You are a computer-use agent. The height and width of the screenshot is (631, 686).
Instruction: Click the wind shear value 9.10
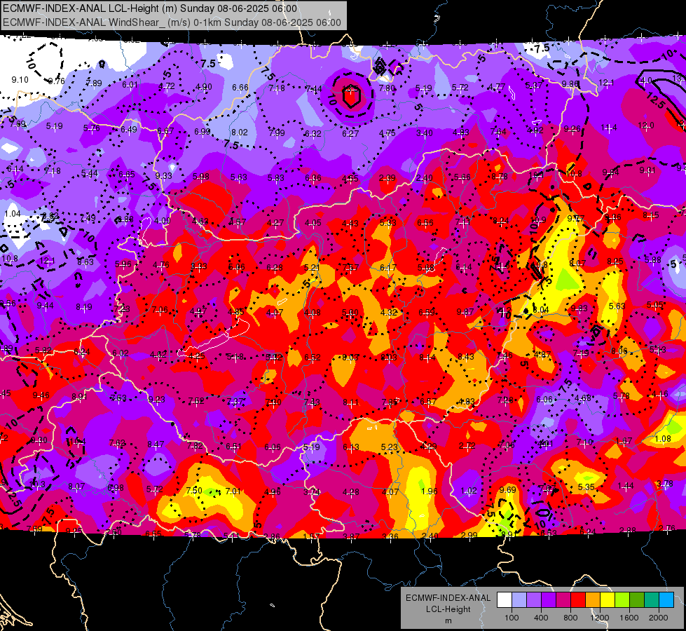tap(20, 80)
